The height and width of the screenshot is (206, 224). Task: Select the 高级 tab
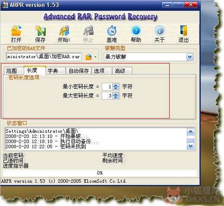pyautogui.click(x=122, y=71)
